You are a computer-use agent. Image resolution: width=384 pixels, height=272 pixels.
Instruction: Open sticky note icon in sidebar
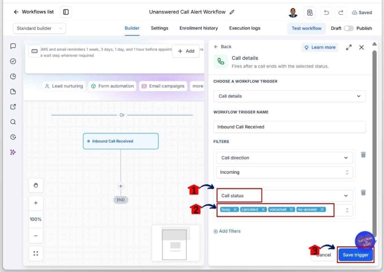click(x=13, y=92)
